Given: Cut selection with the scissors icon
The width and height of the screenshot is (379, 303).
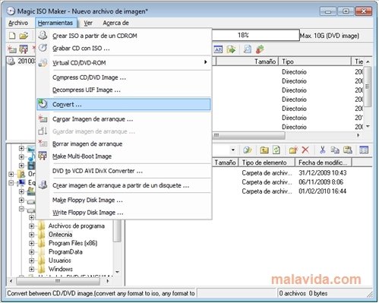Looking at the screenshot, I should point(322,150).
